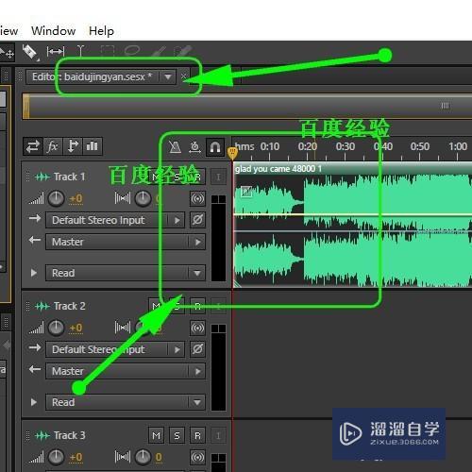Toggle Track 3 monitor input button
Image resolution: width=472 pixels, height=472 pixels.
[x=218, y=435]
